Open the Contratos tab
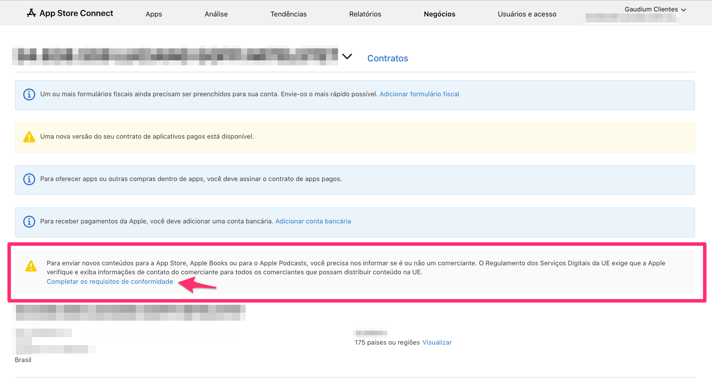The width and height of the screenshot is (712, 385). (387, 58)
